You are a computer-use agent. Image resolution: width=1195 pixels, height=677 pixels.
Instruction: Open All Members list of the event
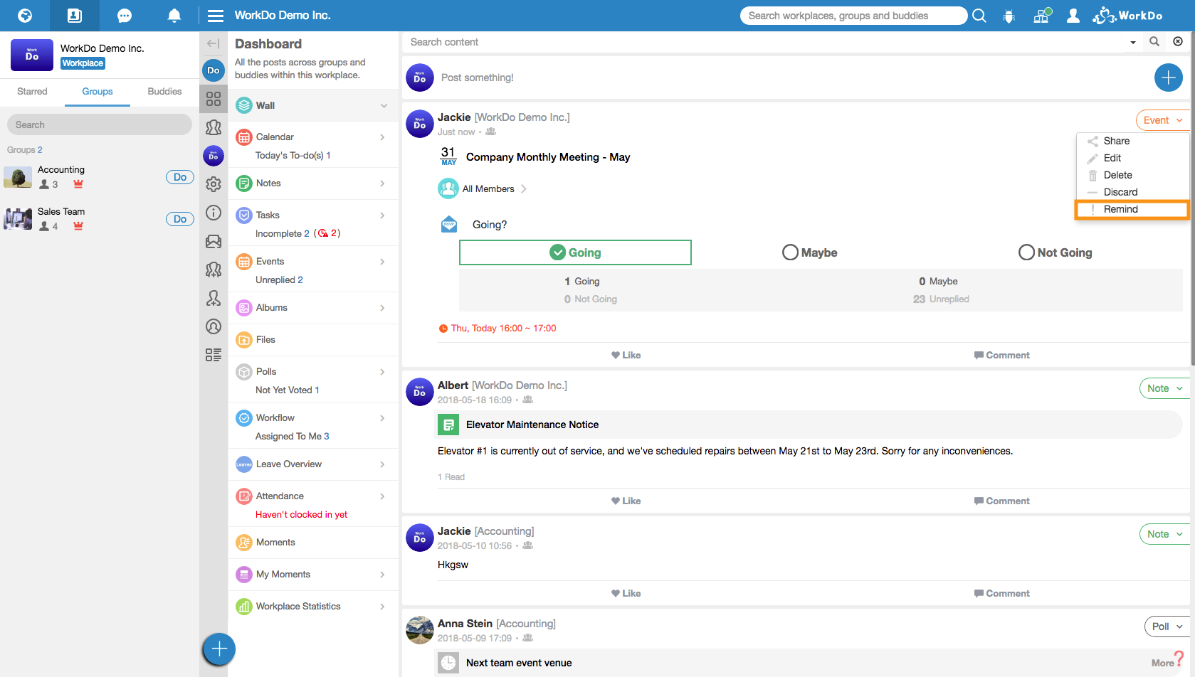tap(483, 189)
